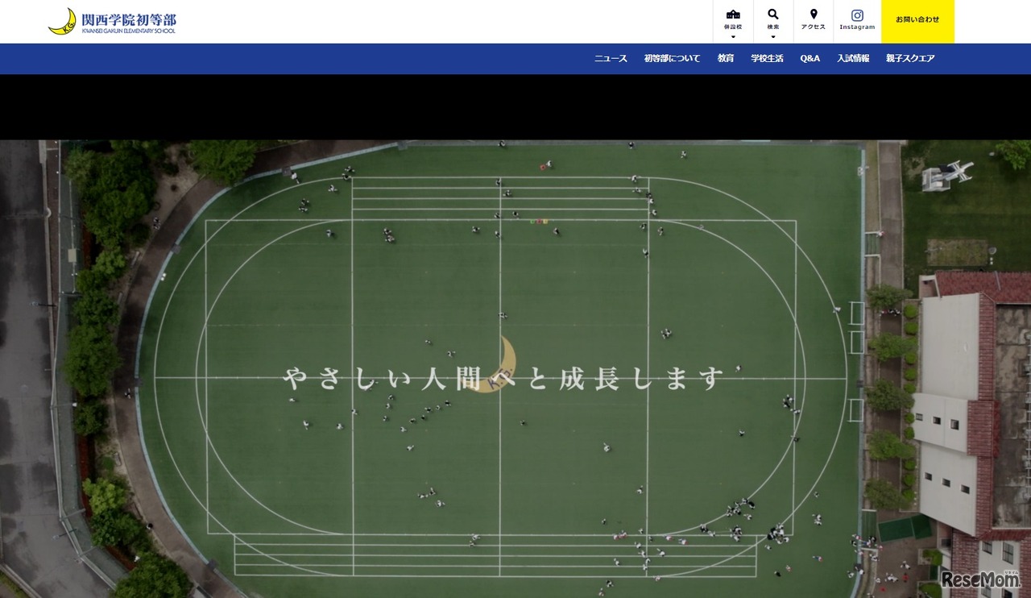Click the school building 併設校 icon

click(x=731, y=15)
